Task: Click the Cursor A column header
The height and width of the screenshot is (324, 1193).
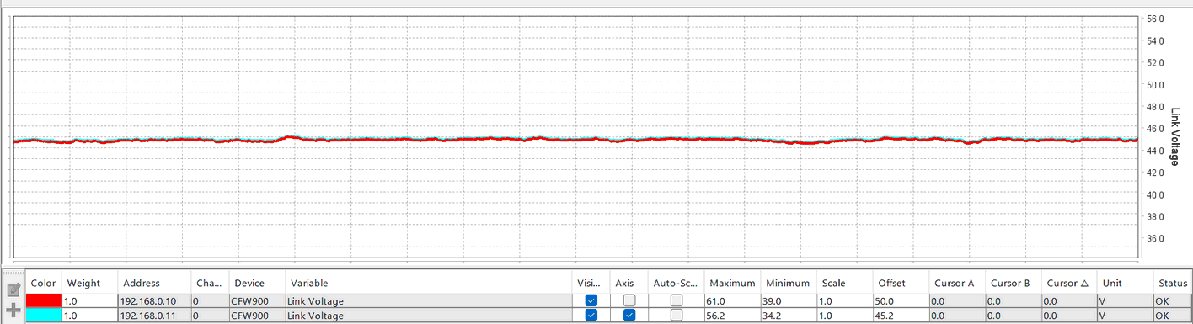Action: (957, 283)
